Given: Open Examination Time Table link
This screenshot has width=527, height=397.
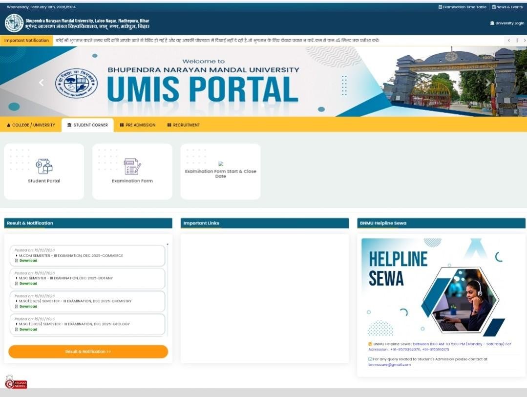Looking at the screenshot, I should 462,7.
